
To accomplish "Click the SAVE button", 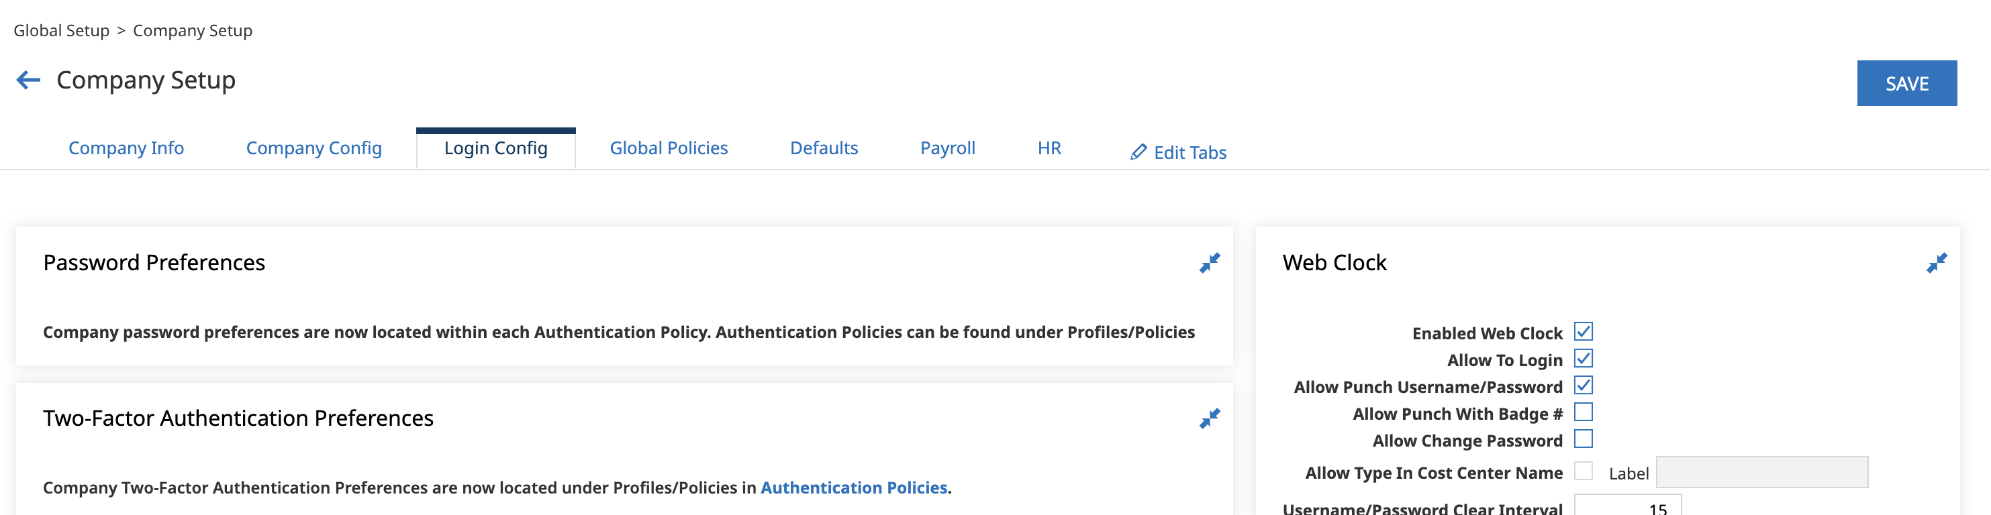I will [1906, 83].
